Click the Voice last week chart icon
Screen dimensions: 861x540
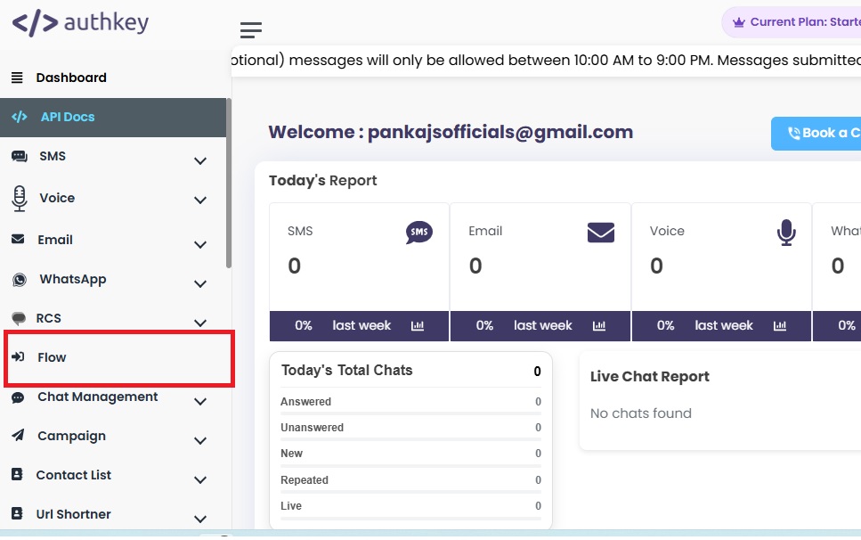(781, 326)
